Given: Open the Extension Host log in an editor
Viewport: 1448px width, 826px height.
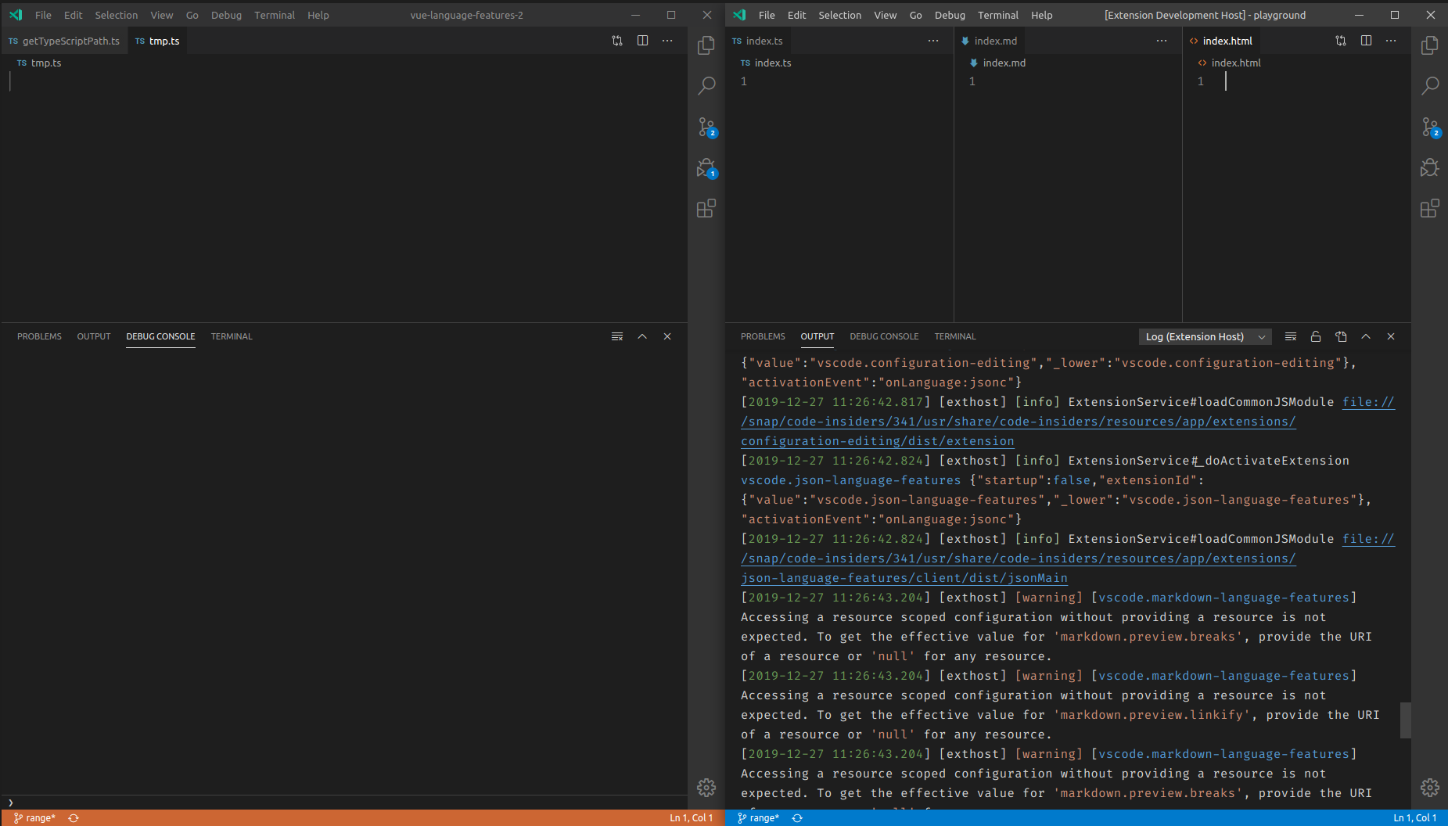Looking at the screenshot, I should (1341, 336).
